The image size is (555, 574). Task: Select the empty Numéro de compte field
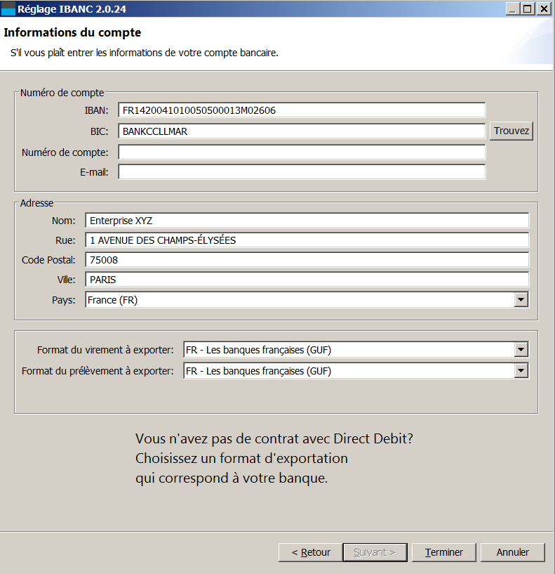point(302,152)
